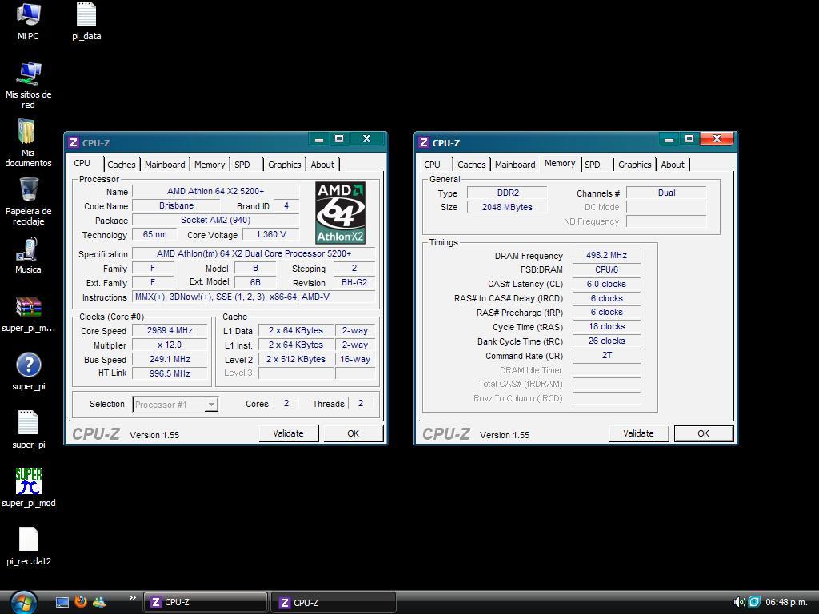Click OK in right CPU-Z window
This screenshot has width=819, height=614.
point(704,433)
